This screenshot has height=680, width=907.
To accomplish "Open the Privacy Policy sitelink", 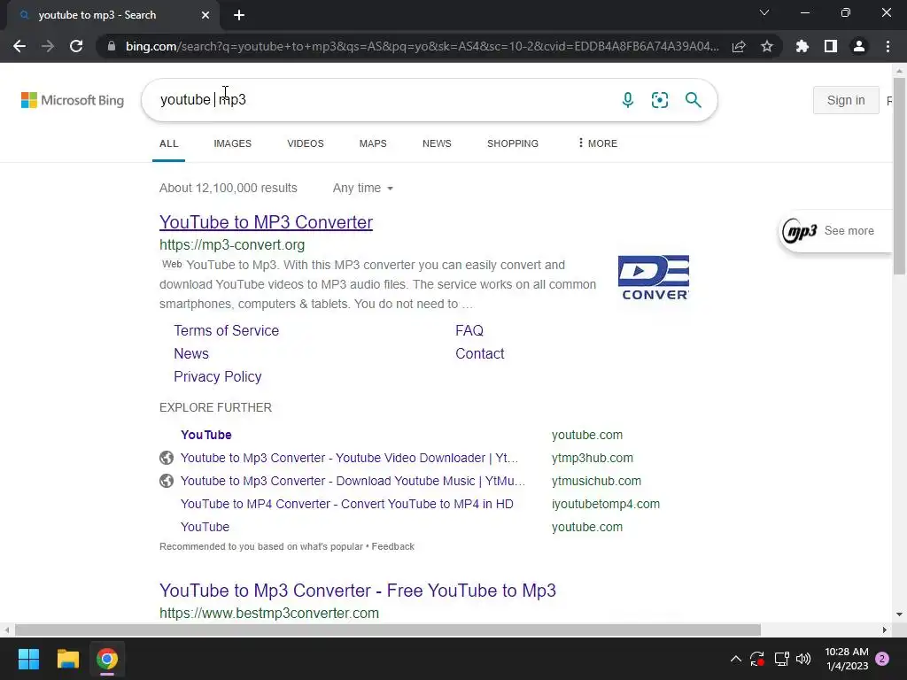I will [218, 376].
